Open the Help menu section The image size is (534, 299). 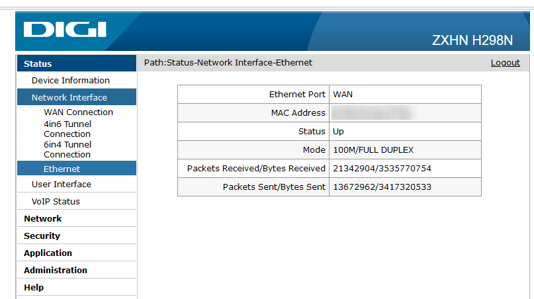point(34,287)
